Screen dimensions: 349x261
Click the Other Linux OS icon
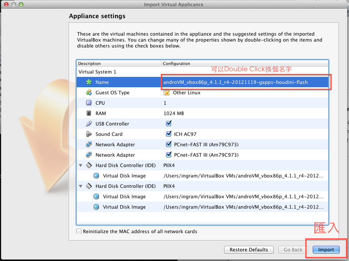(x=167, y=92)
